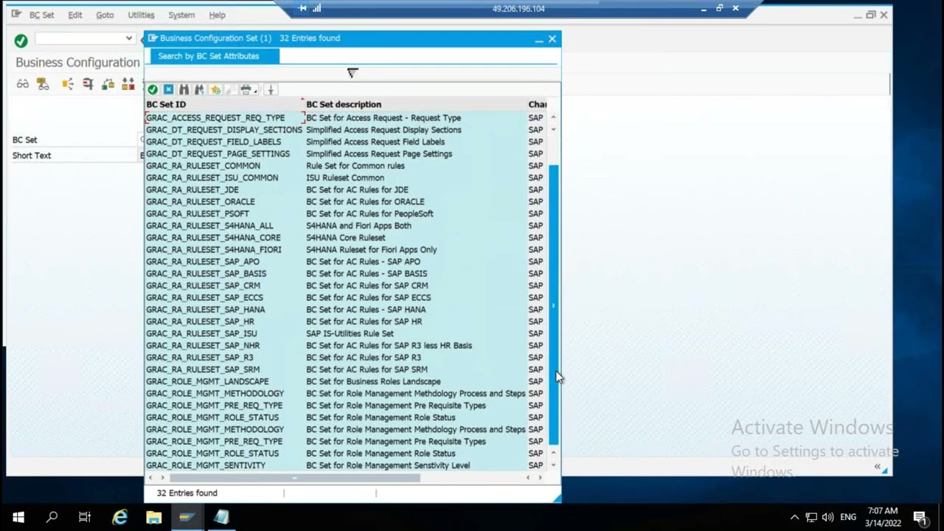Open the Help menu
The height and width of the screenshot is (531, 944).
(x=217, y=15)
